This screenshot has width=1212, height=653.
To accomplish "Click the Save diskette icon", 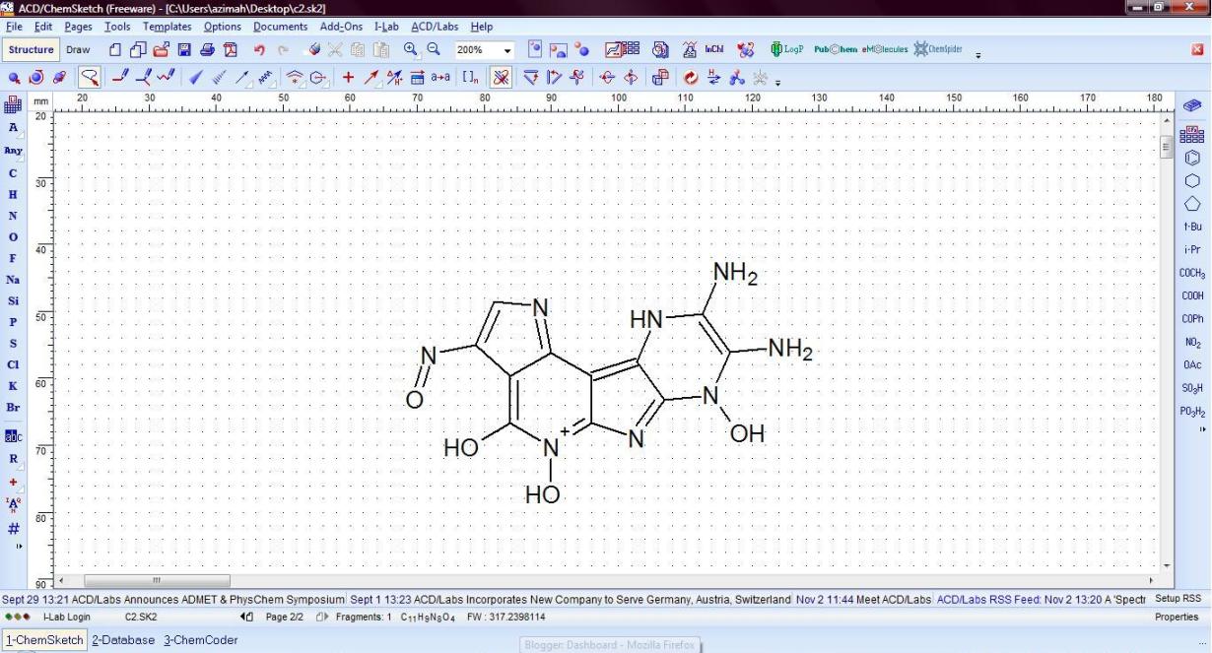I will click(x=184, y=50).
